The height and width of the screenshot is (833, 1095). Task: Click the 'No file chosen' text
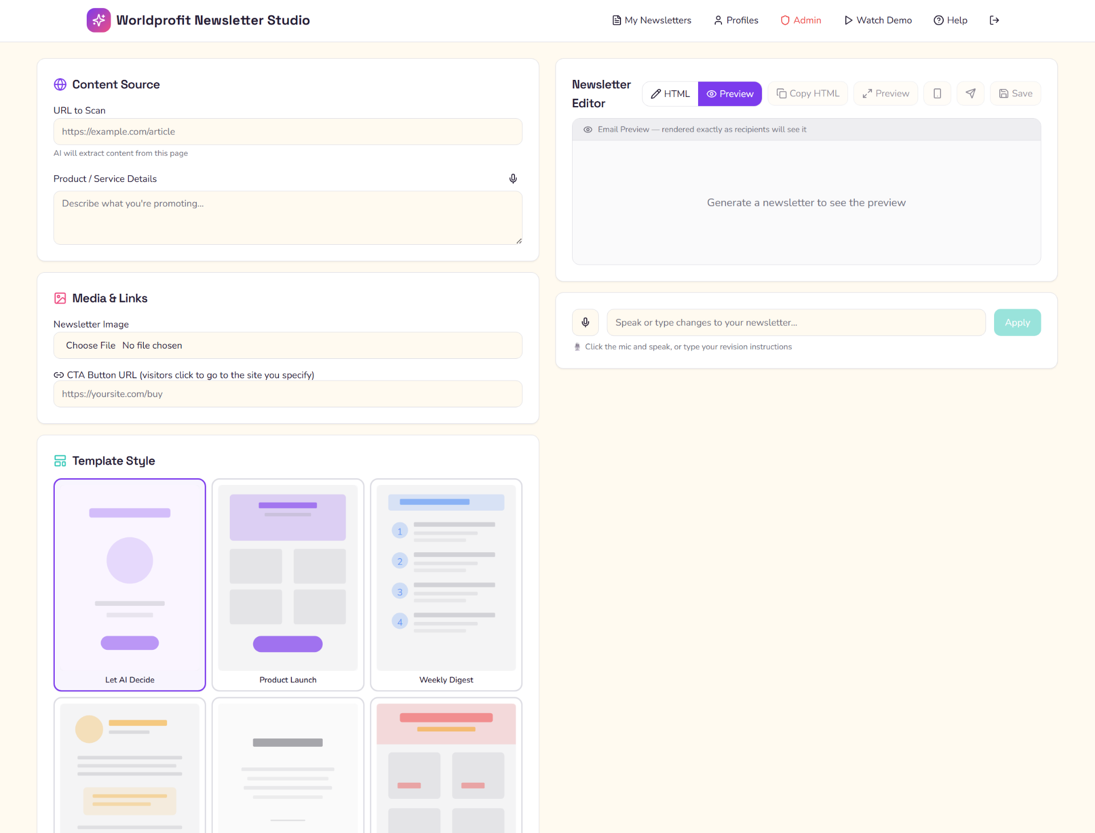point(152,345)
